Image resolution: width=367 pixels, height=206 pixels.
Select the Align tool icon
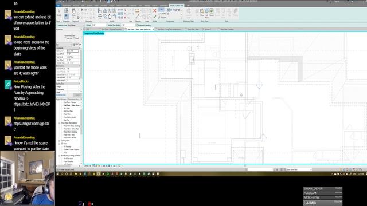coord(100,11)
